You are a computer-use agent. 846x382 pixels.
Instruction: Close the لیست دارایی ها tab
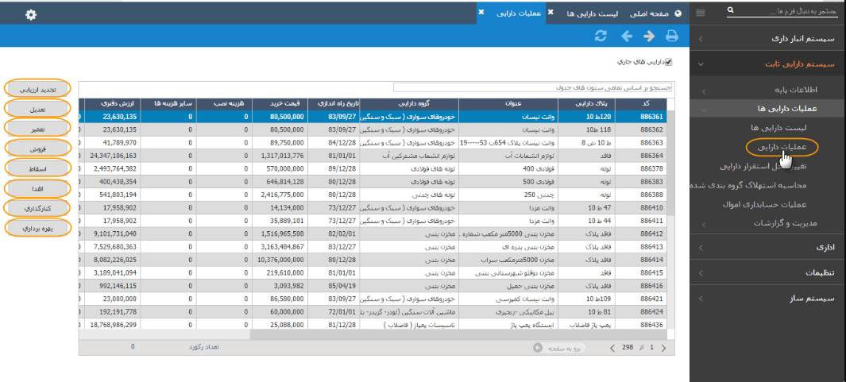(x=550, y=14)
